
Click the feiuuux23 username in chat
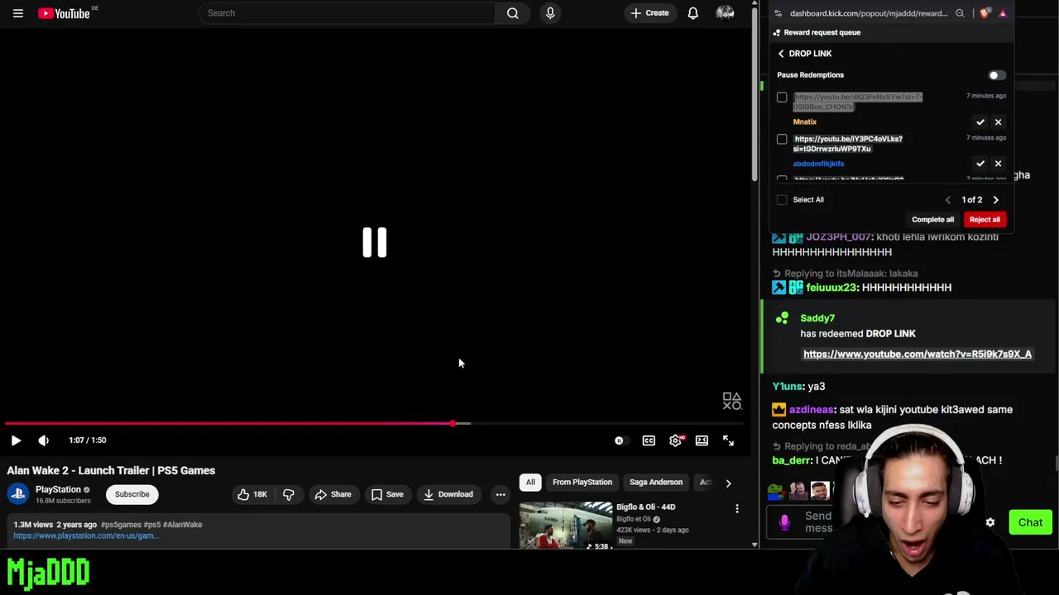[831, 288]
